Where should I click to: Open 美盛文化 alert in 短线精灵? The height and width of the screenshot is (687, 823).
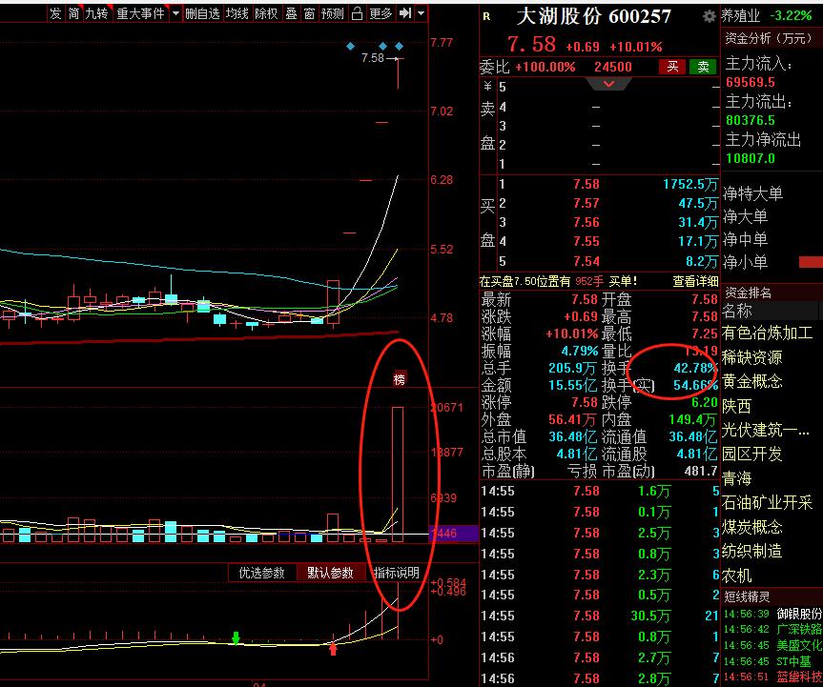[x=772, y=646]
